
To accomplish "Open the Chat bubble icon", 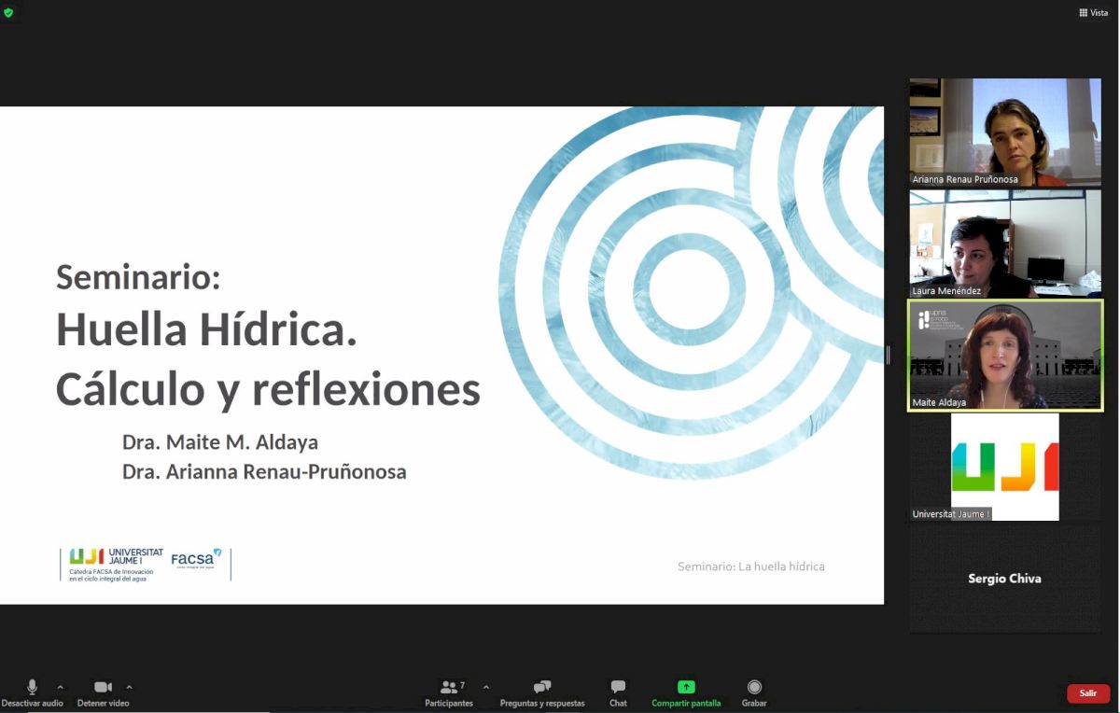I will (x=618, y=688).
